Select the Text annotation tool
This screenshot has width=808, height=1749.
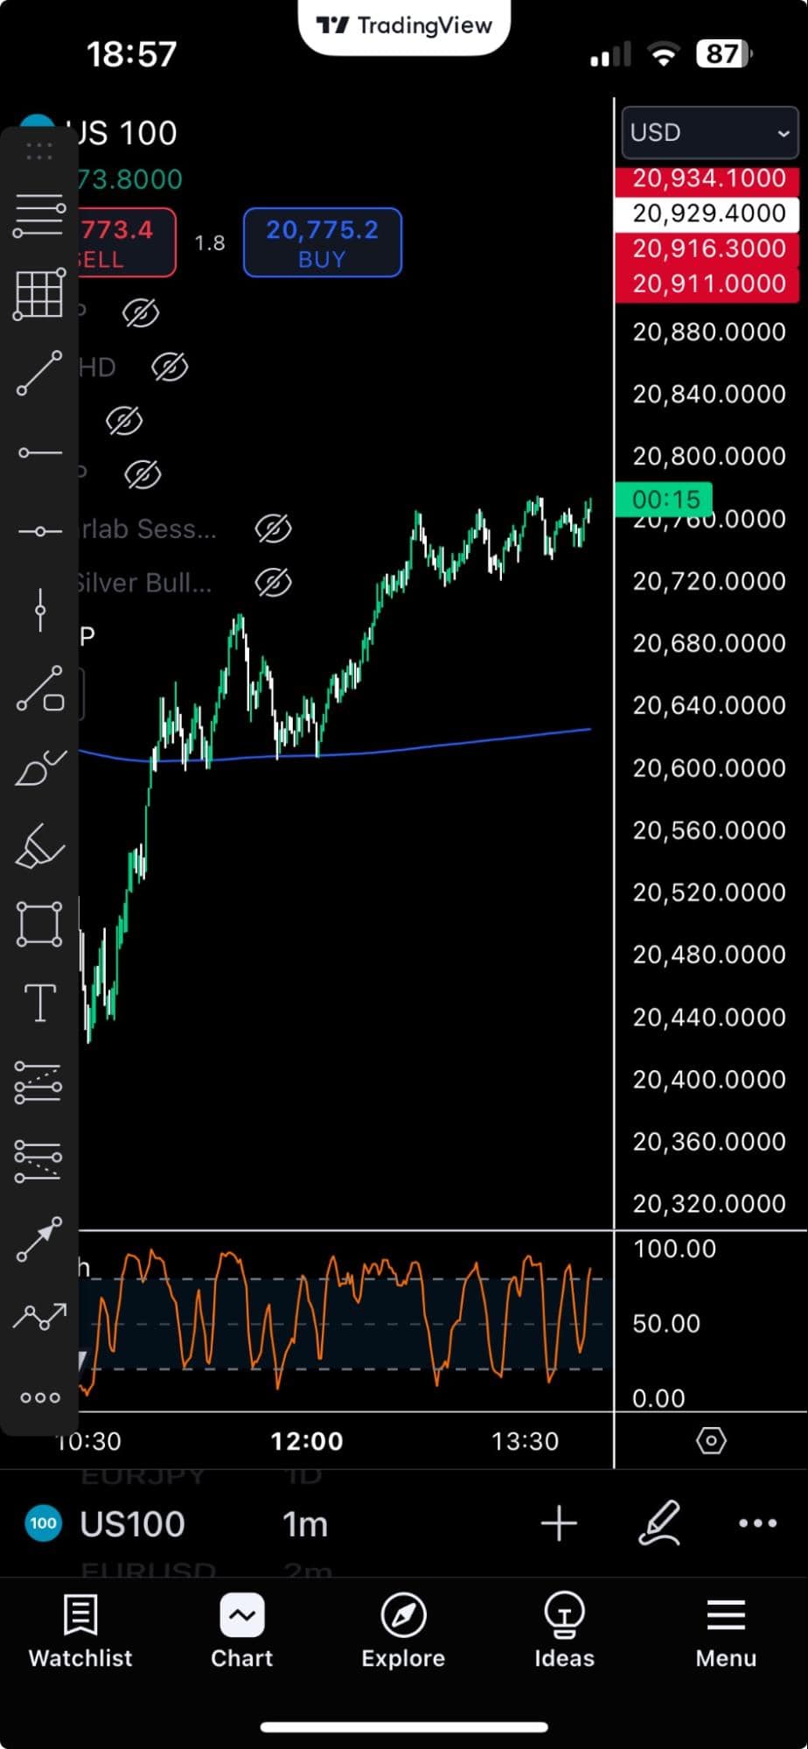point(39,1003)
